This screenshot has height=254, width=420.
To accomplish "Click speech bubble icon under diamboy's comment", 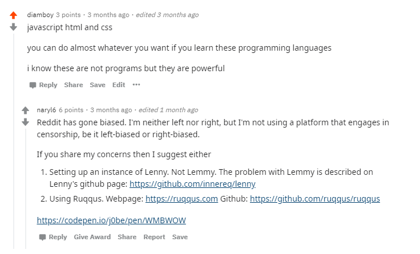I will (33, 85).
